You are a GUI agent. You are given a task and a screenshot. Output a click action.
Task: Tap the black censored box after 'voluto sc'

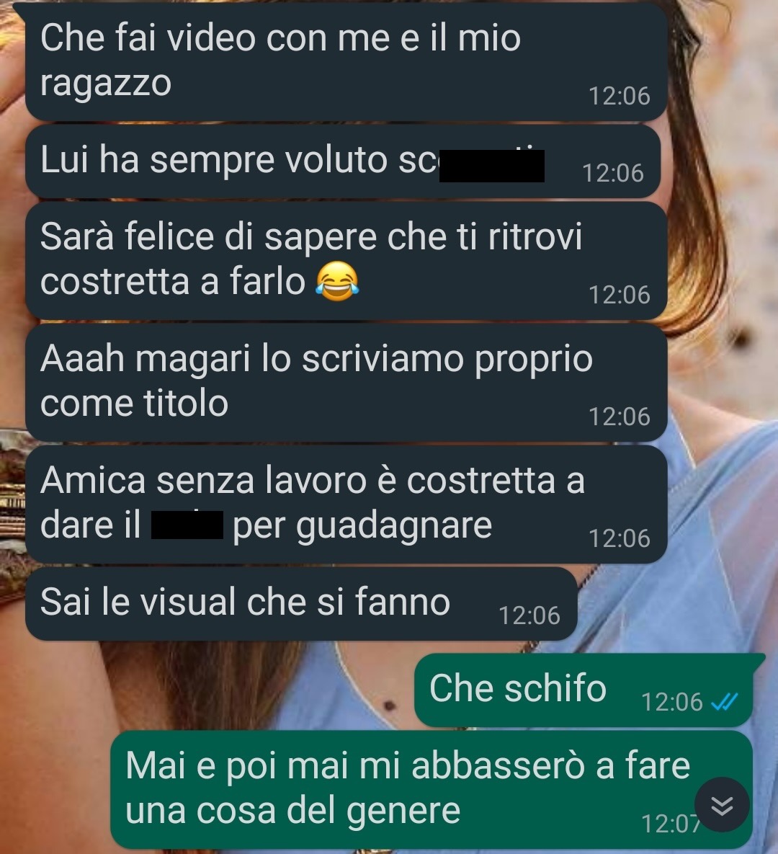(491, 166)
